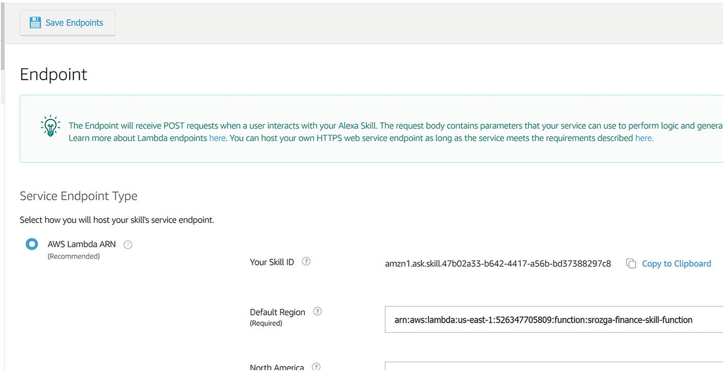724x371 pixels.
Task: Click the amzn1.ask.skill ID text
Action: [498, 263]
